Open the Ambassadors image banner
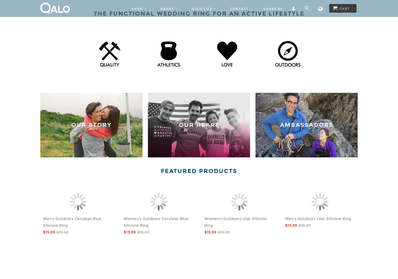Viewport: 398px width, 279px height. point(307,125)
